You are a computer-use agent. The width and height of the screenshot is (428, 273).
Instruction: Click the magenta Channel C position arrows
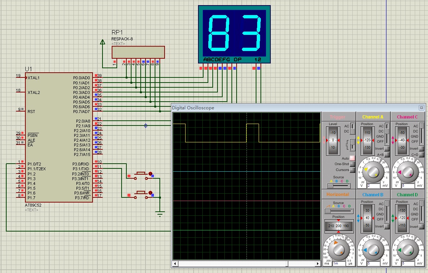(393, 140)
